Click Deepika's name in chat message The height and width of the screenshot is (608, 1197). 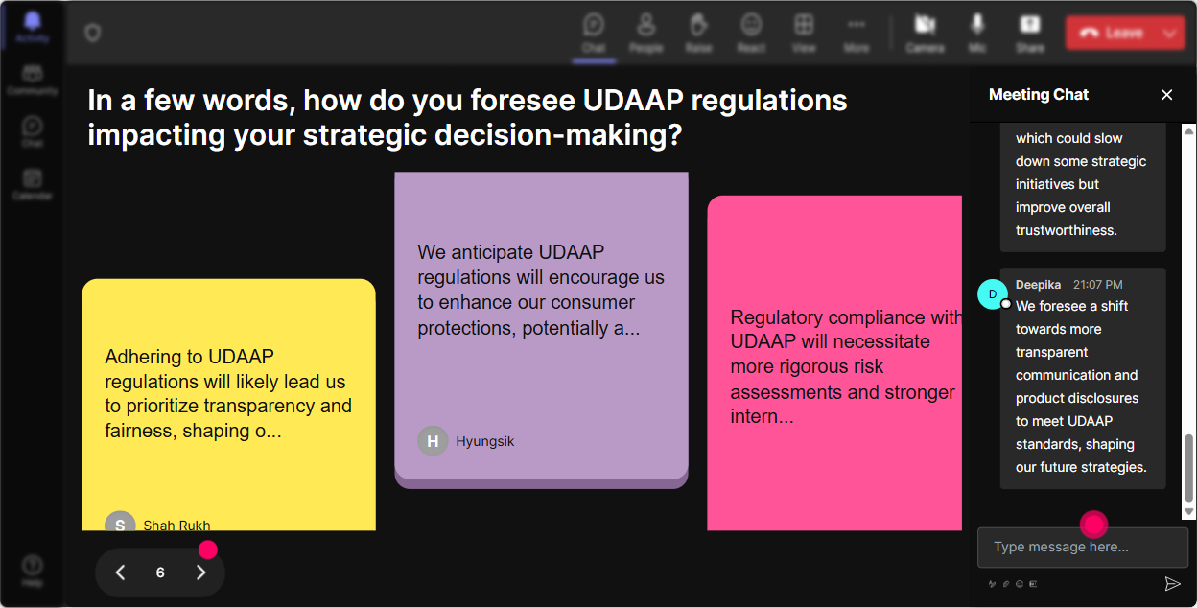tap(1038, 285)
